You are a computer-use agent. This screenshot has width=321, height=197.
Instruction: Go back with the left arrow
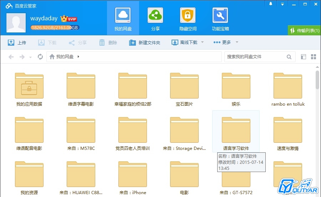coord(11,57)
